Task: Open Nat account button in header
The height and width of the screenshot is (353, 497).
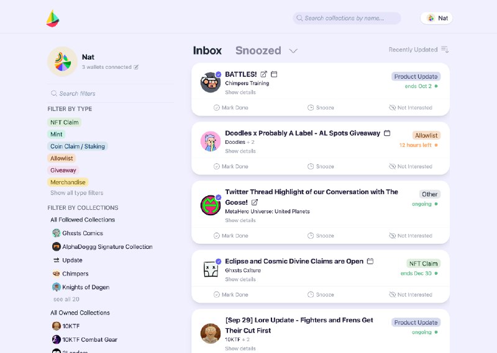Action: [x=437, y=18]
